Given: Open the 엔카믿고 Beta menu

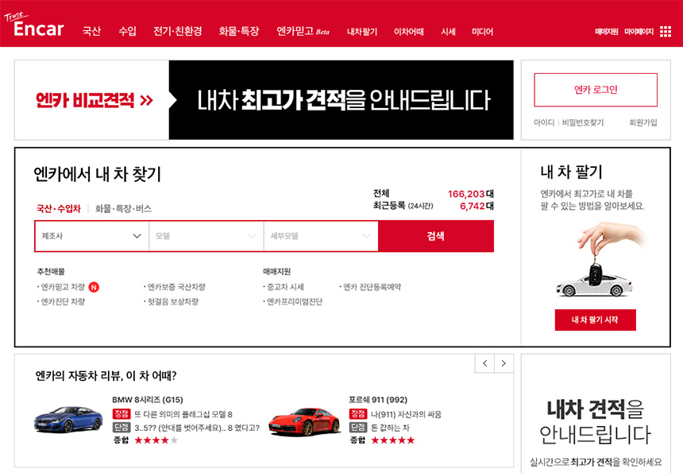Looking at the screenshot, I should [x=303, y=31].
